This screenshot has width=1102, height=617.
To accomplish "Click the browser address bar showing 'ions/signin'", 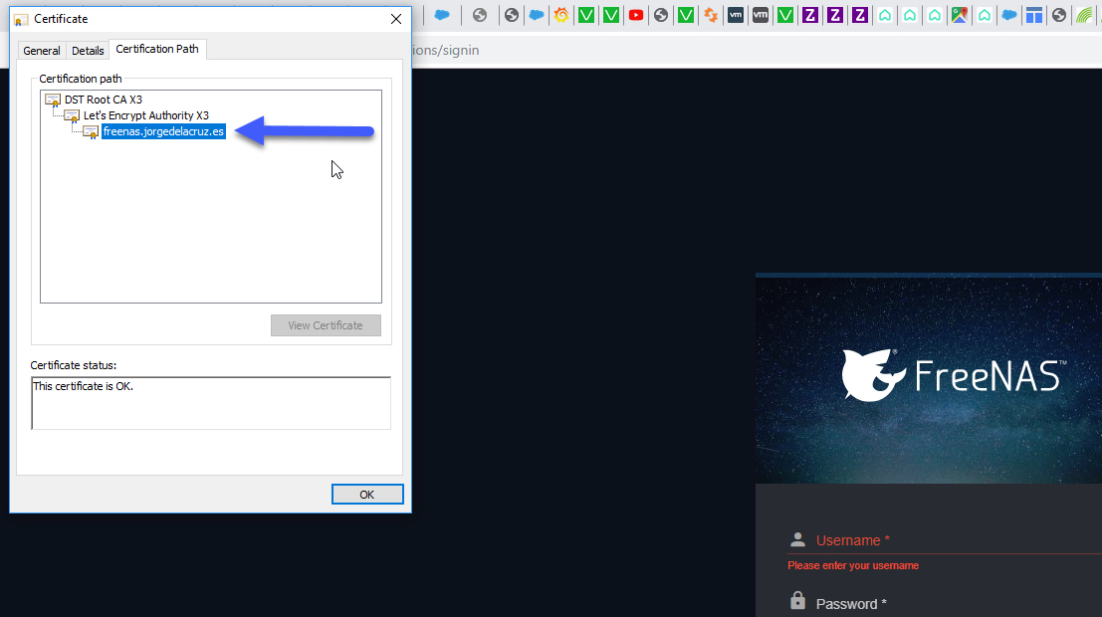I will [757, 51].
